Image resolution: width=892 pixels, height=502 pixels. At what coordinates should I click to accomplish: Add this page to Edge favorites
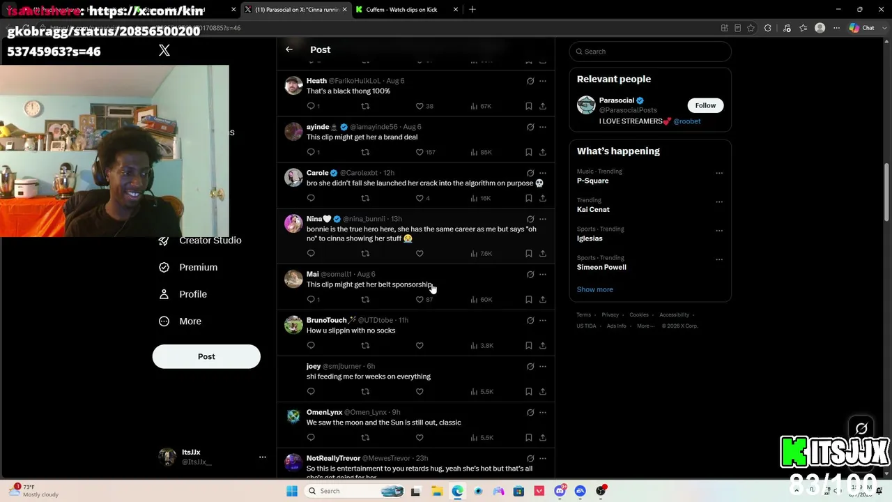[x=751, y=28]
